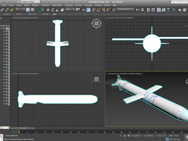
Task: Click the time slider previous-frame arrow
Action: coord(12,128)
